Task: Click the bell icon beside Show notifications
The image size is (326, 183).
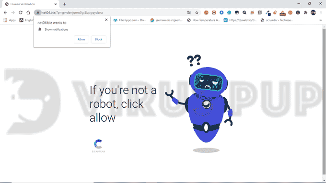Action: click(x=40, y=29)
